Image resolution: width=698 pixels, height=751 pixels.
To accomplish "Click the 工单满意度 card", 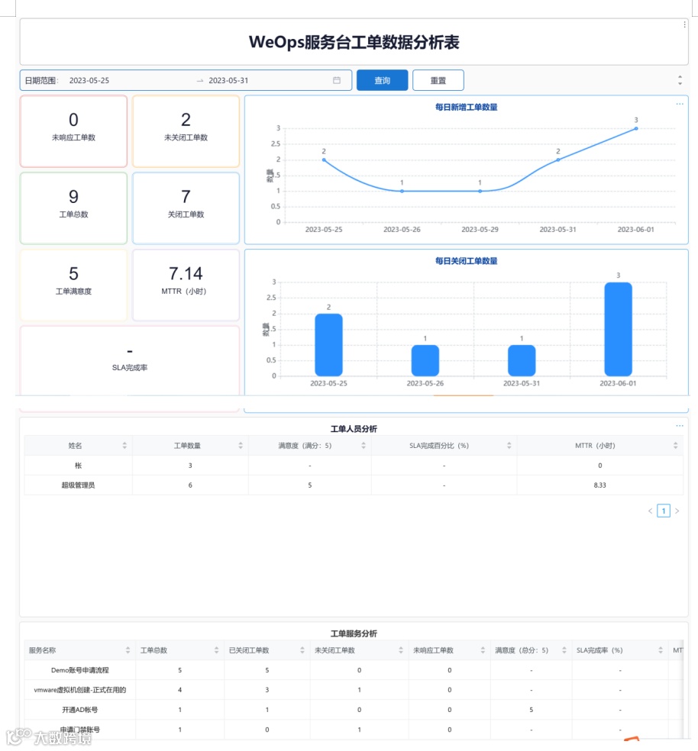I will (73, 285).
